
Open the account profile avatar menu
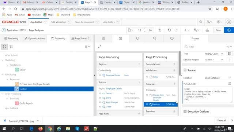coord(230,22)
